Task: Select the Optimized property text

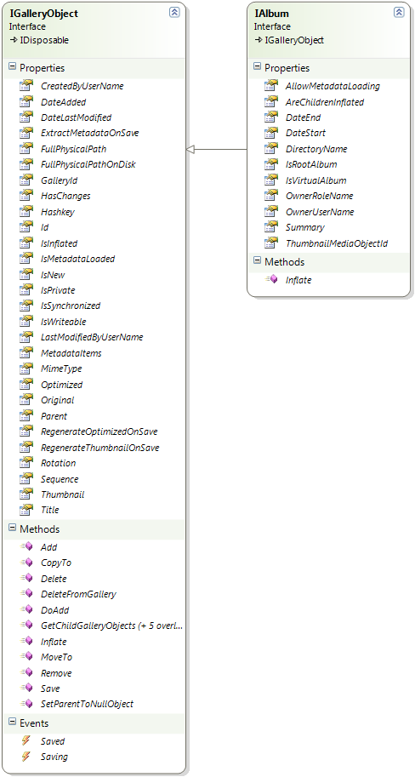Action: click(x=61, y=385)
